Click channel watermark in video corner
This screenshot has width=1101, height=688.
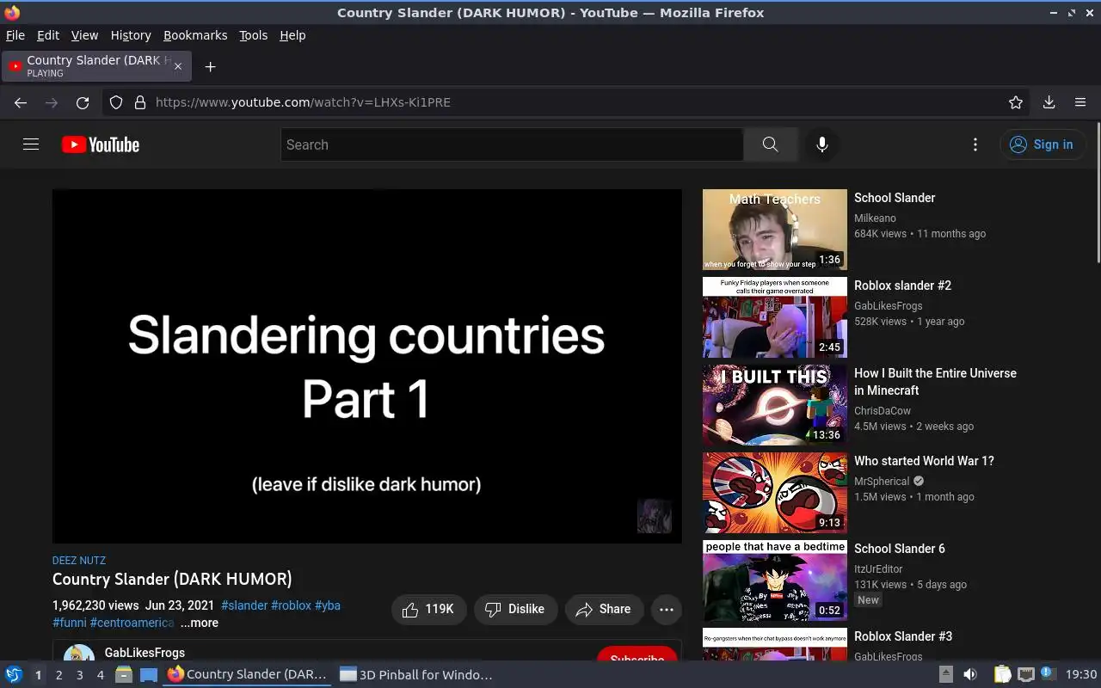click(654, 516)
